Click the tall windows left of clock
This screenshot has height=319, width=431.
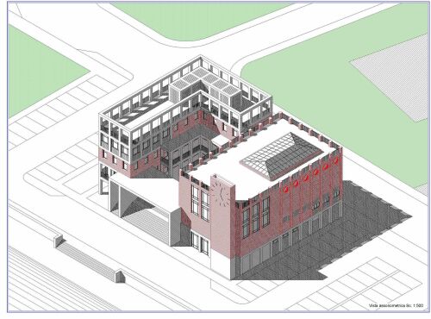click(x=200, y=203)
